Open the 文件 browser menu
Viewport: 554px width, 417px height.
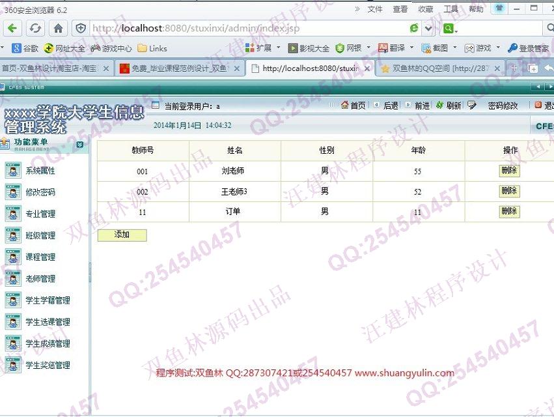[375, 9]
